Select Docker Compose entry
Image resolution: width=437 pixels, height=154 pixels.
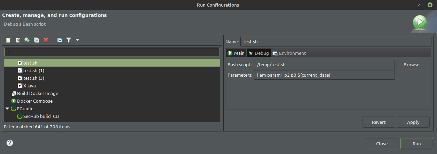(35, 101)
